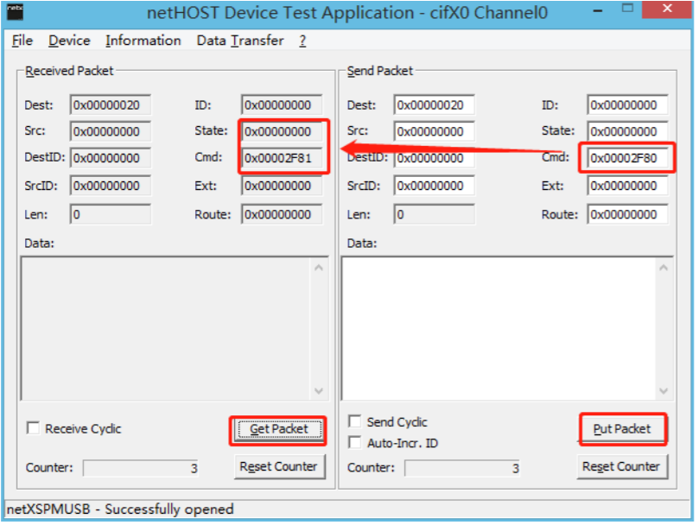Click the Received Packet SrcID field
The width and height of the screenshot is (698, 525).
click(x=111, y=186)
